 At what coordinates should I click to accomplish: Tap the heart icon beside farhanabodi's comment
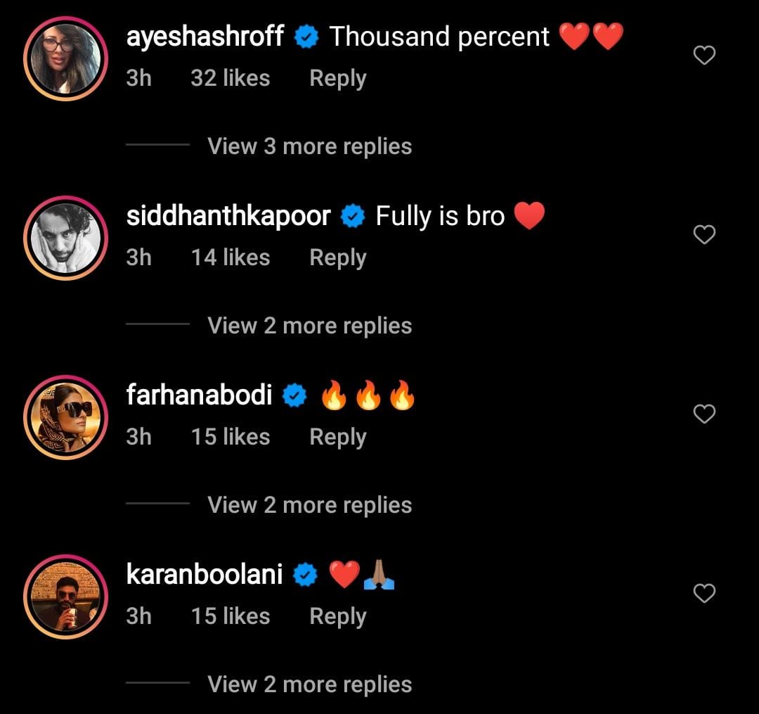pos(704,413)
